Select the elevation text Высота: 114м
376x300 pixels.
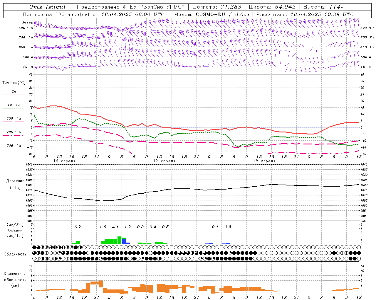[323, 7]
